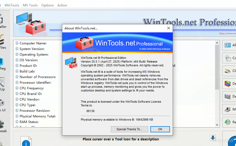Image resolution: width=236 pixels, height=146 pixels.
Task: Click the license number 86136
Action: point(90,111)
